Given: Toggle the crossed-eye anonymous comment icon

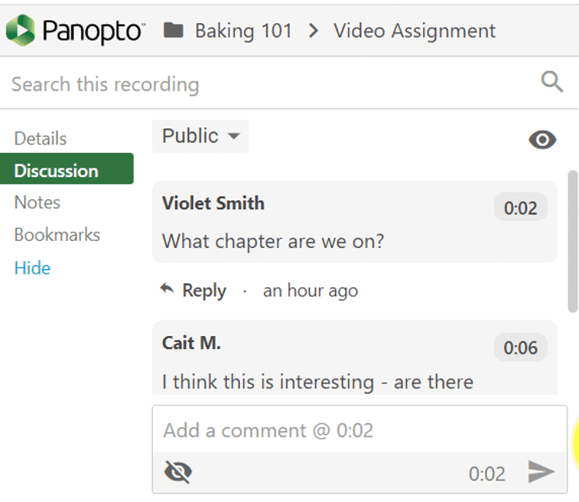Looking at the screenshot, I should click(x=178, y=471).
